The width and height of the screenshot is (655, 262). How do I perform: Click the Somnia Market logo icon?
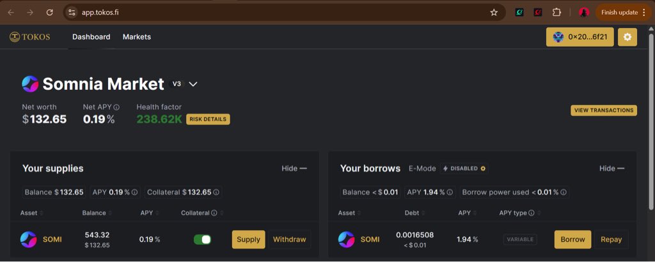(30, 84)
